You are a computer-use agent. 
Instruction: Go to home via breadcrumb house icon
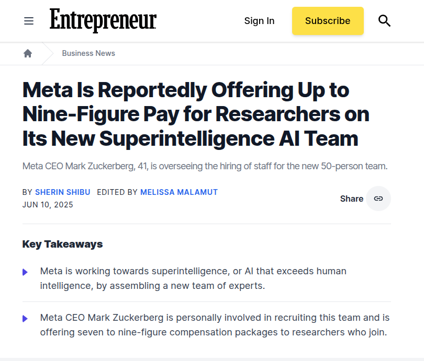(x=28, y=53)
